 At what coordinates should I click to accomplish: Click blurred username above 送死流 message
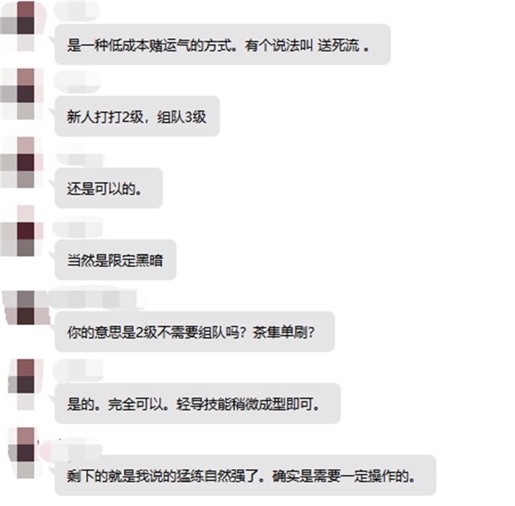[77, 11]
